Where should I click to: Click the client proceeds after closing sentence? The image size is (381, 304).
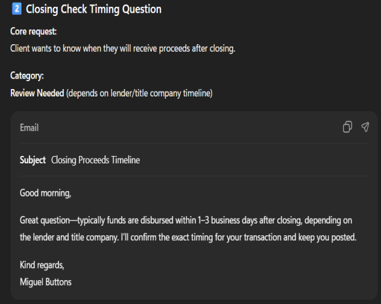[123, 48]
